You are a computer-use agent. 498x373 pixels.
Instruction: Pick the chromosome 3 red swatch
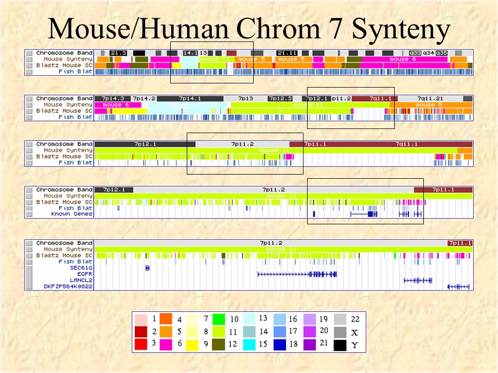click(x=141, y=345)
